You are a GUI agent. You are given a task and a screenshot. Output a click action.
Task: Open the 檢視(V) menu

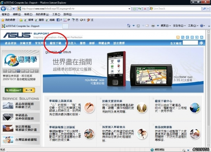point(28,14)
